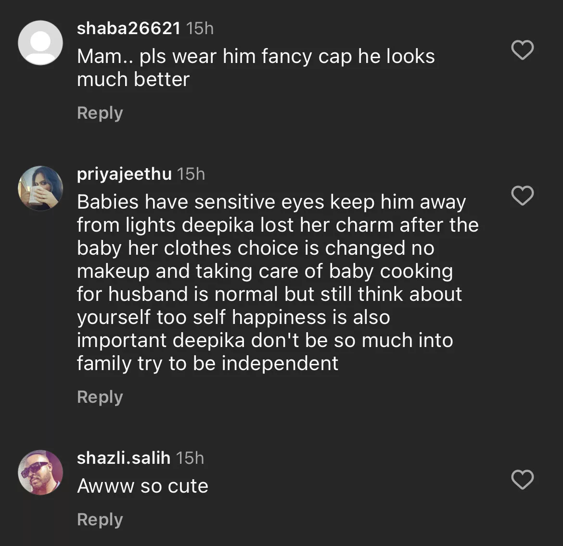Reply to priyajeethu's long comment
Image resolution: width=563 pixels, height=546 pixels.
point(100,397)
